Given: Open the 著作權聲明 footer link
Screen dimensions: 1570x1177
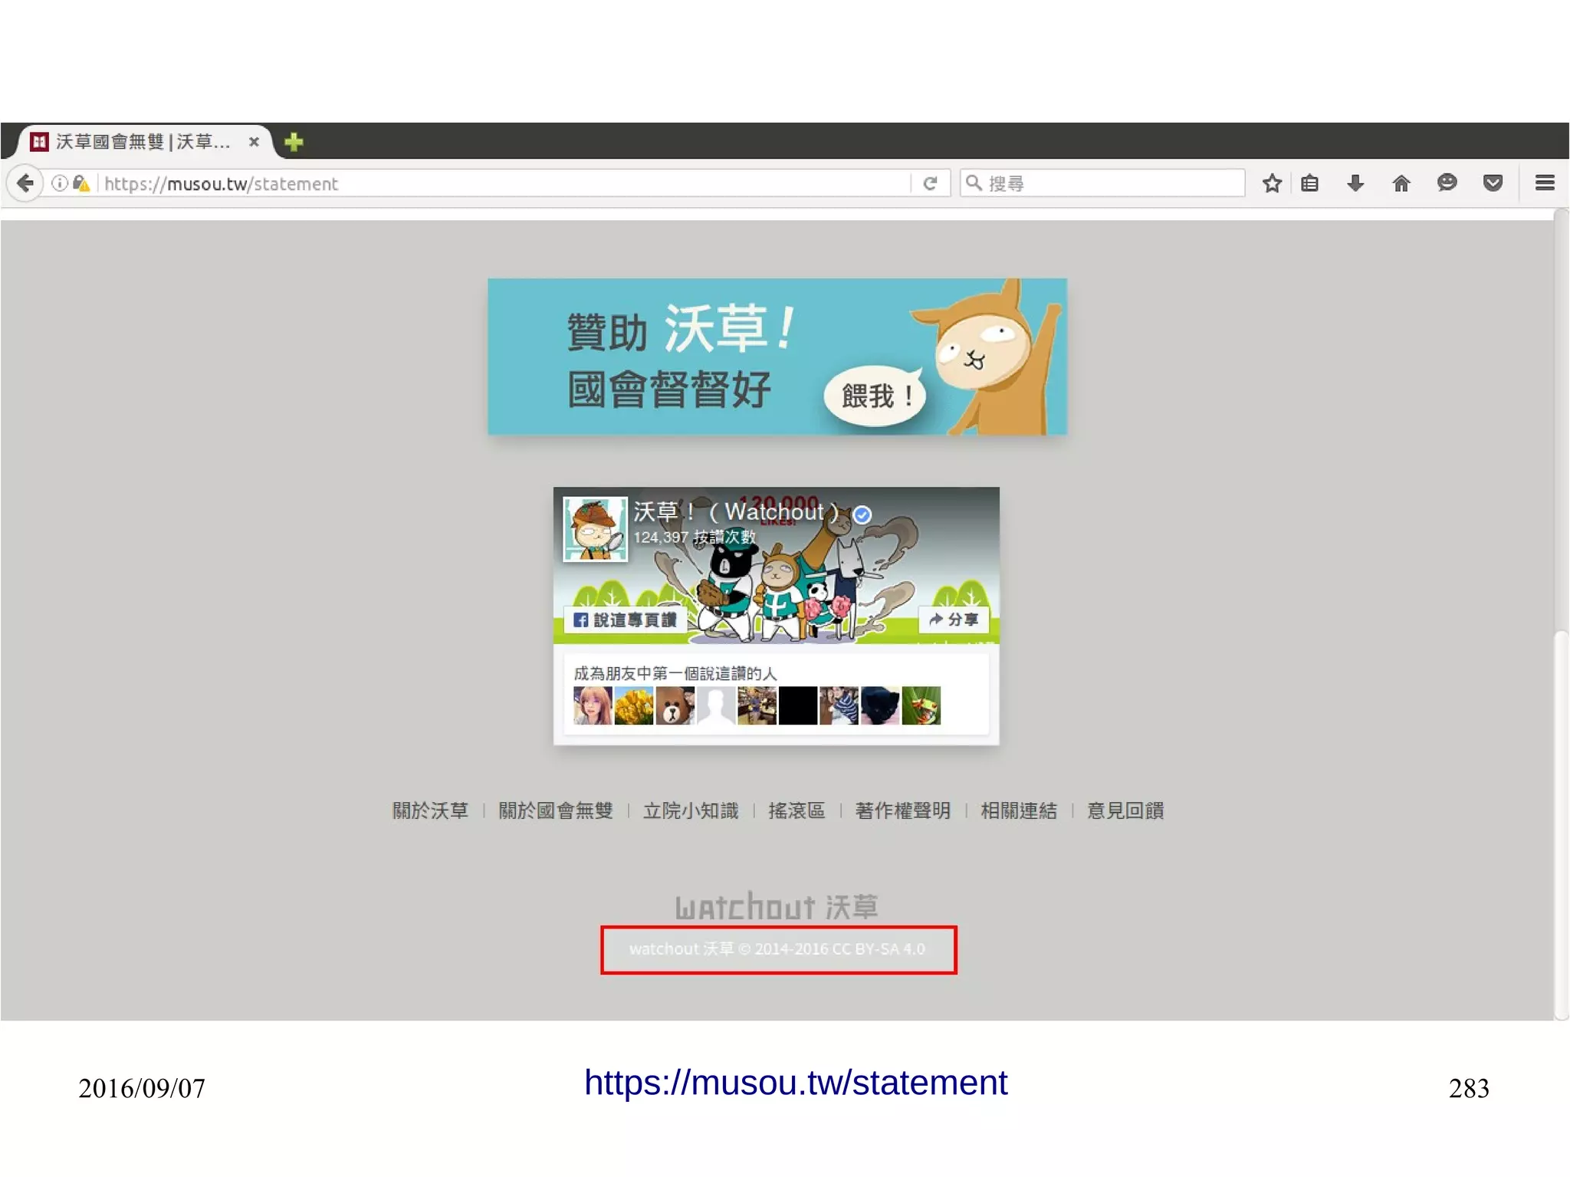Looking at the screenshot, I should (x=902, y=810).
